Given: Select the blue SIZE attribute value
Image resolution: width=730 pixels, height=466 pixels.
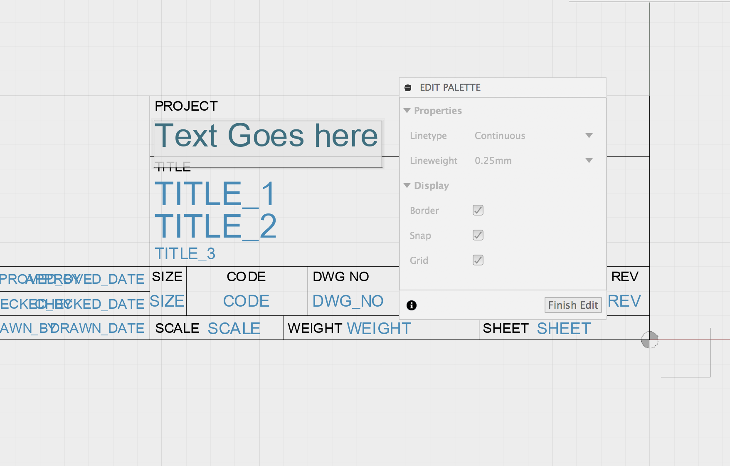Looking at the screenshot, I should point(167,301).
